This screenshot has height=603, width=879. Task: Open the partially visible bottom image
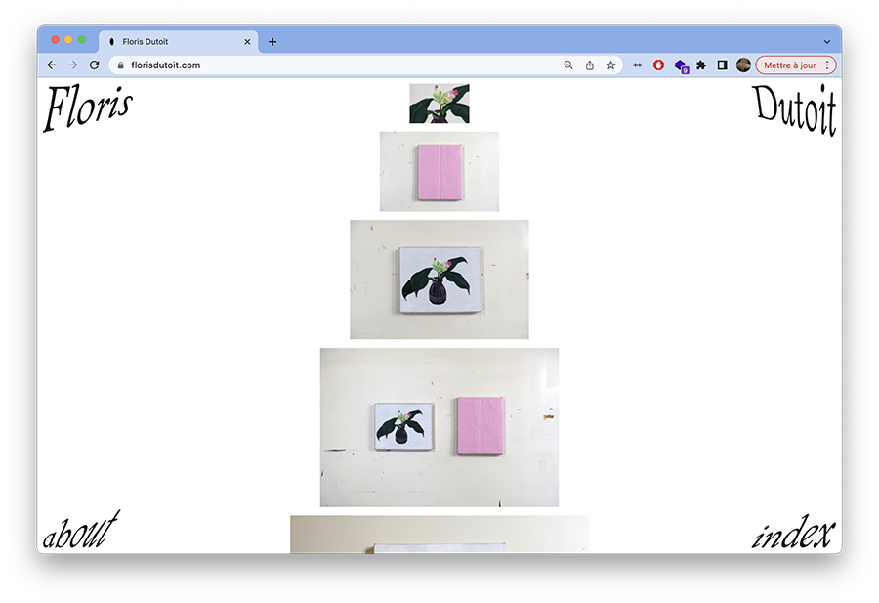(439, 535)
